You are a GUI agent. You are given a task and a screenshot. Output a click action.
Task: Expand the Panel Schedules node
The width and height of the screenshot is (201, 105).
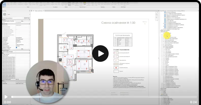(160, 30)
